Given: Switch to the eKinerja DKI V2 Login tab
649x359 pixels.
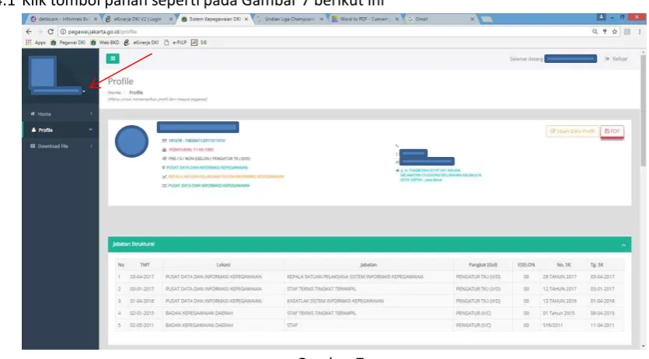Looking at the screenshot, I should (139, 19).
